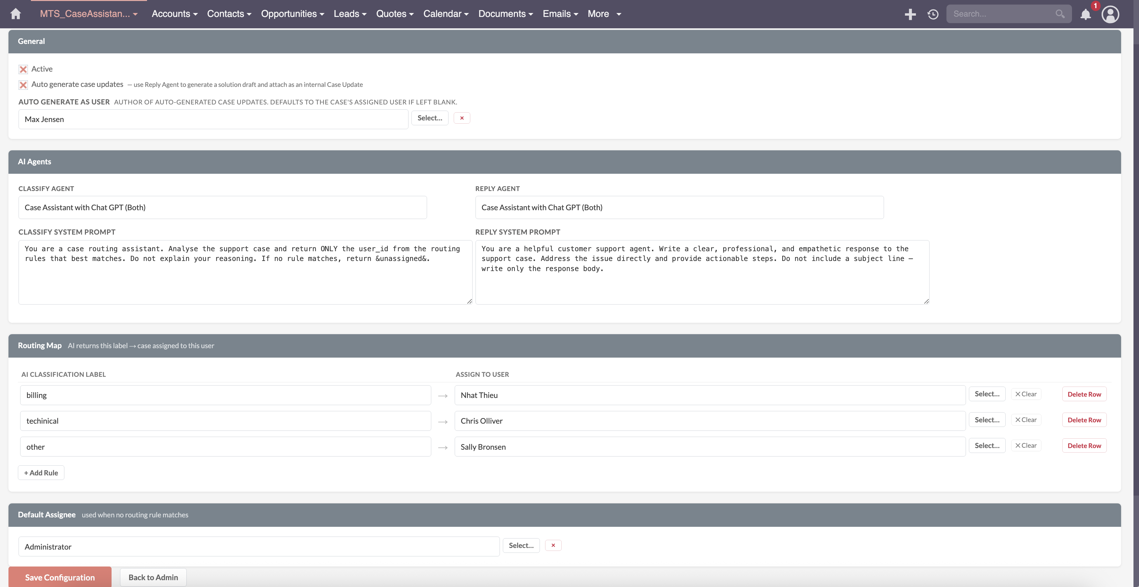Screen dimensions: 1139x587
Task: Open the More dropdown menu
Action: tap(604, 14)
